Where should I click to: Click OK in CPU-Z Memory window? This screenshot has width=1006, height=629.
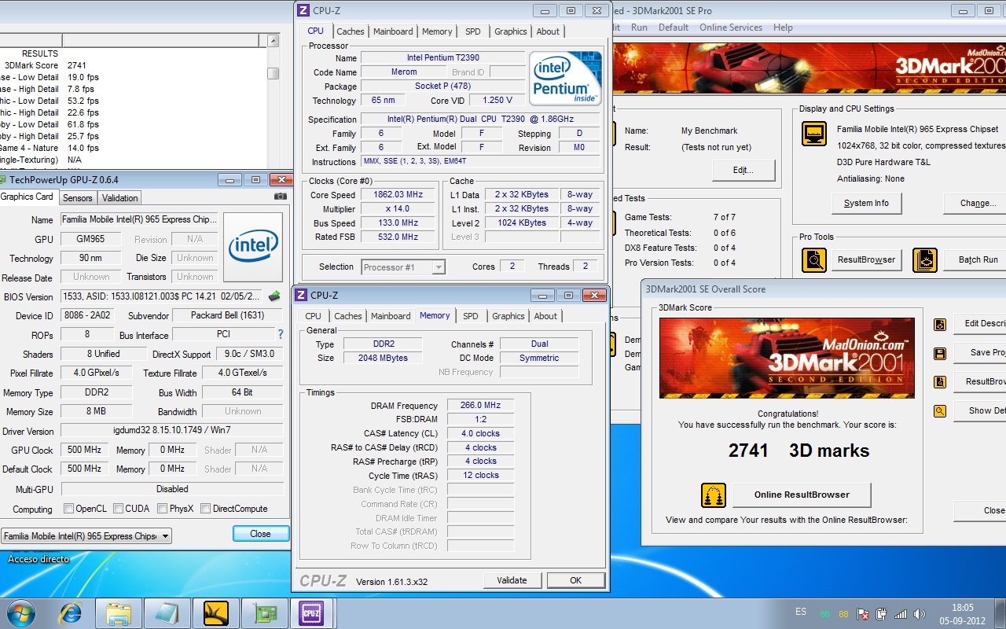[576, 580]
